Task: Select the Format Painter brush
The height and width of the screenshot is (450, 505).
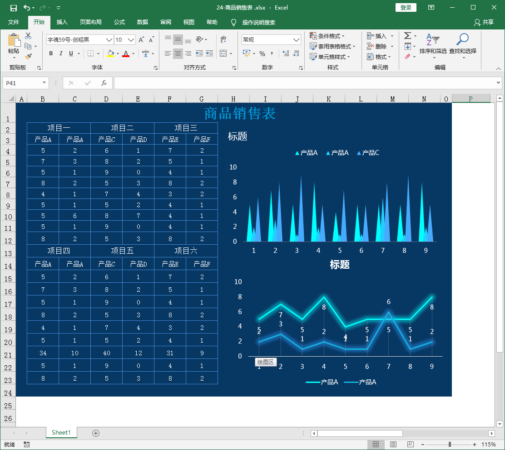Action: (x=28, y=57)
